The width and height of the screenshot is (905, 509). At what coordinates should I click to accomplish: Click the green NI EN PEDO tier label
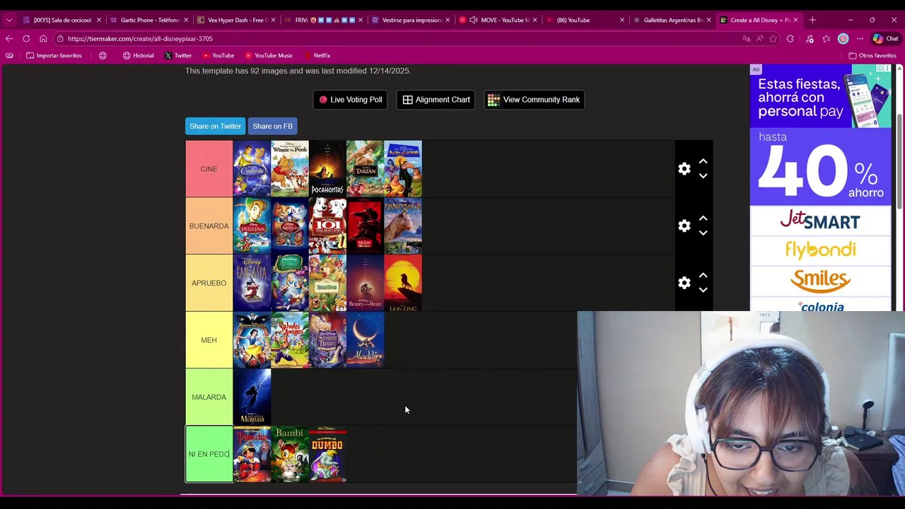209,454
